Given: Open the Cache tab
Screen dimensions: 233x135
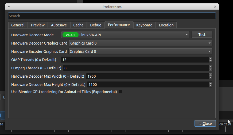Looking at the screenshot, I should click(78, 25).
